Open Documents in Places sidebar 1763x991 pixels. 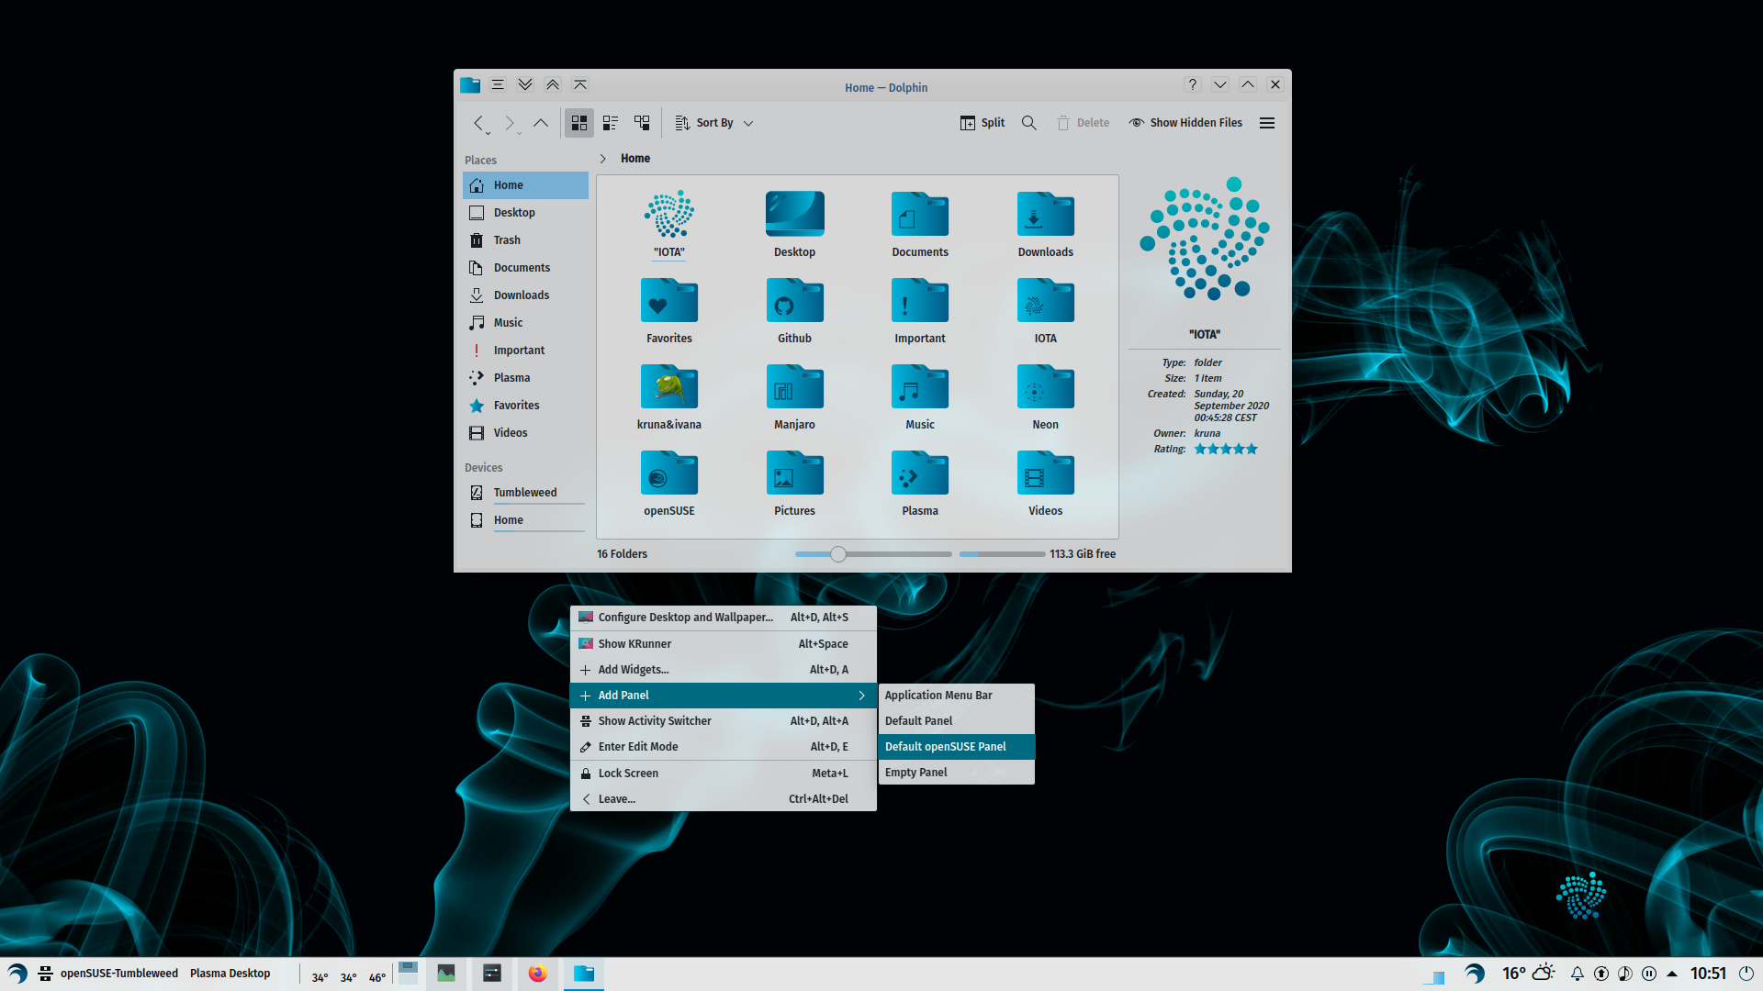(525, 268)
